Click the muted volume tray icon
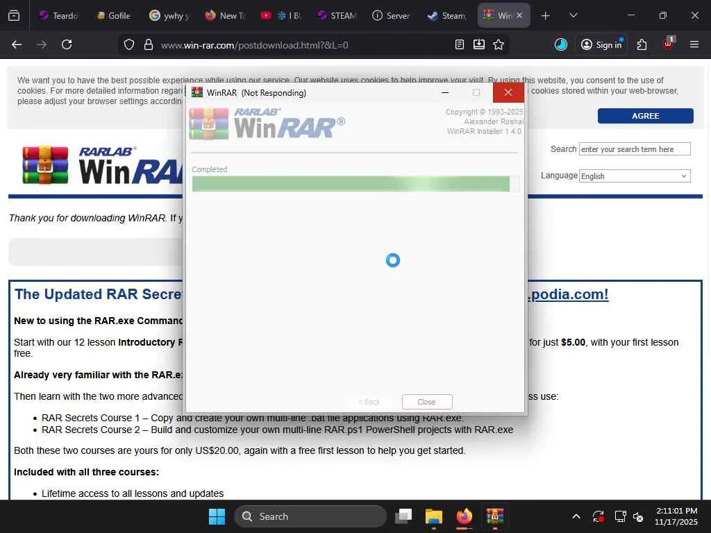Viewport: 711px width, 533px height. (638, 516)
